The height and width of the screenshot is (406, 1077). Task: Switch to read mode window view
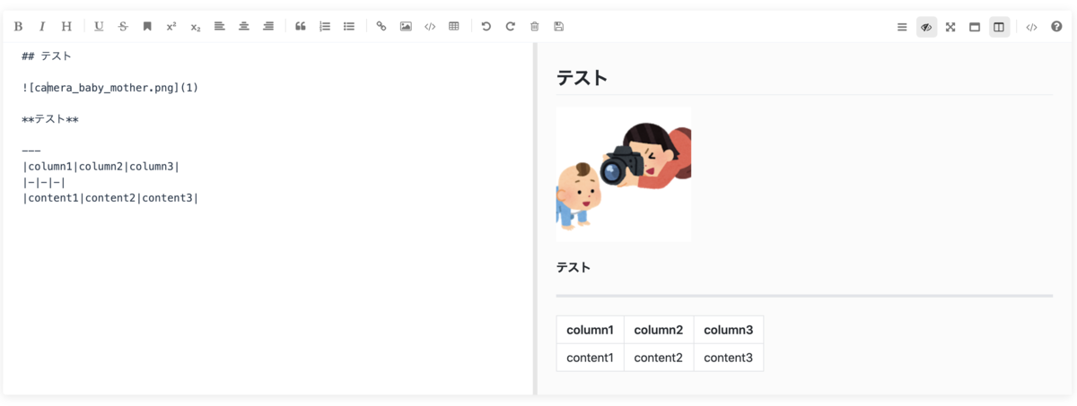point(975,27)
